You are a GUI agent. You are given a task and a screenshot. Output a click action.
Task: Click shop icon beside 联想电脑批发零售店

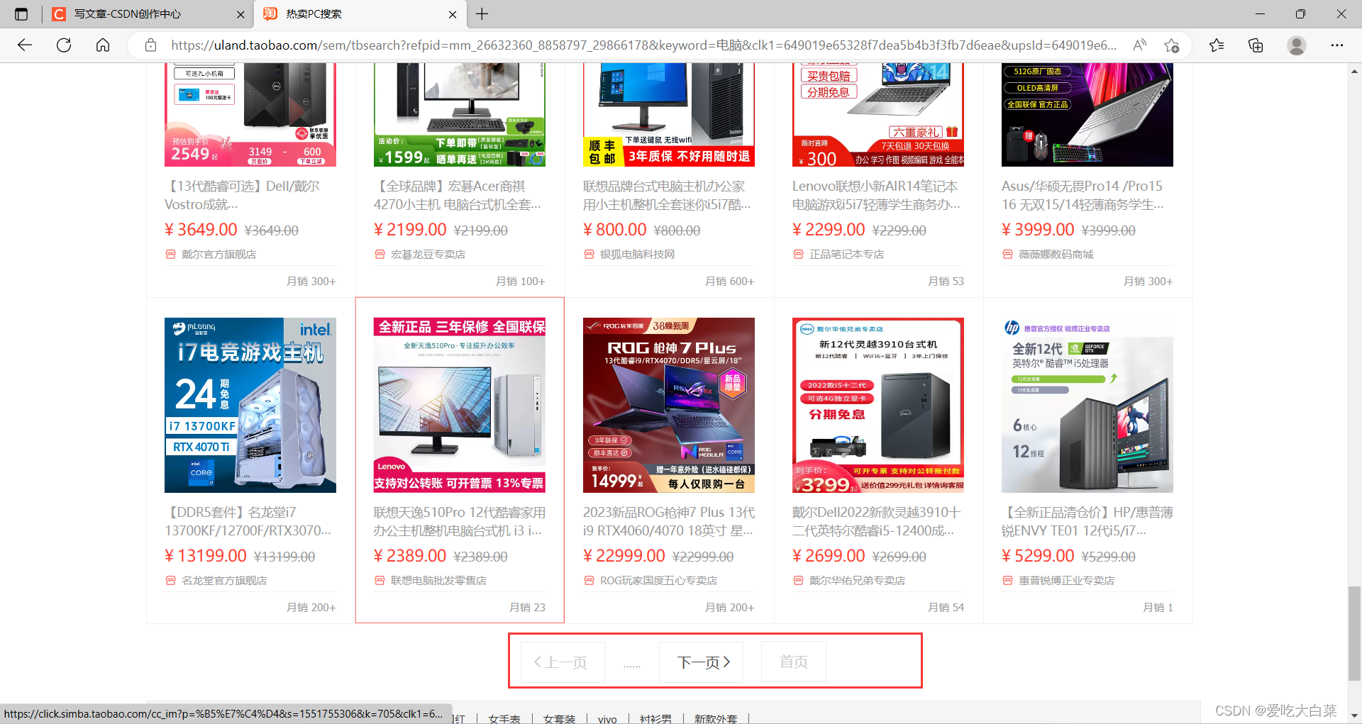pyautogui.click(x=380, y=580)
